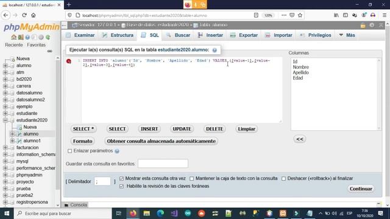Image resolution: width=390 pixels, height=219 pixels.
Task: Click the Limpiar button
Action: 246,129
